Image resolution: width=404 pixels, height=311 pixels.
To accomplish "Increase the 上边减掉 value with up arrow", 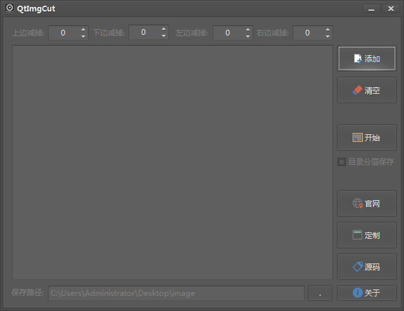I will point(83,29).
